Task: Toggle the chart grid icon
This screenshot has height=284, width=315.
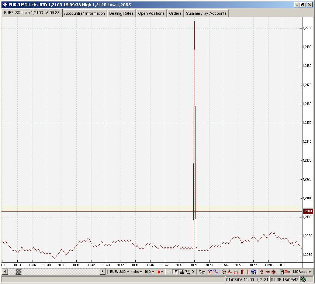Action: [181, 272]
